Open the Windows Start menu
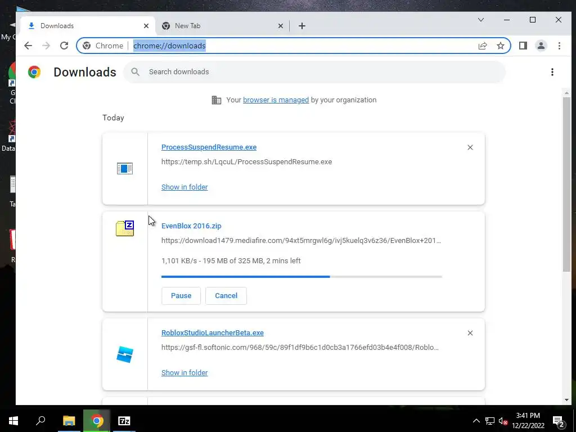576x432 pixels. (13, 421)
